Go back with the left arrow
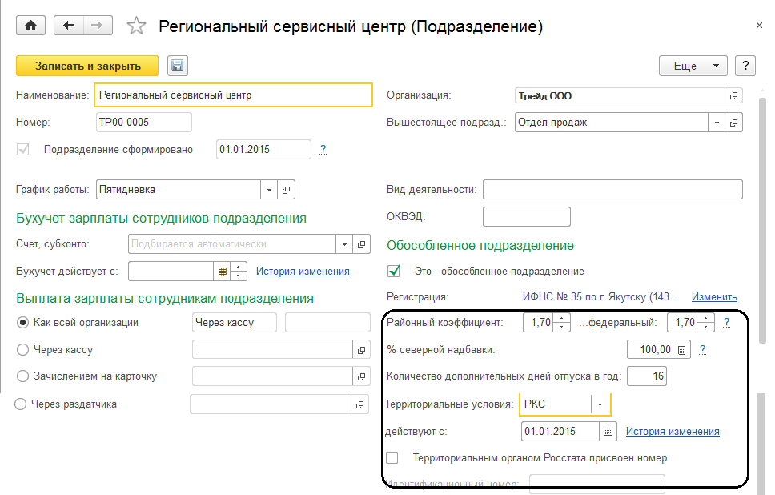This screenshot has height=495, width=775. pyautogui.click(x=68, y=26)
